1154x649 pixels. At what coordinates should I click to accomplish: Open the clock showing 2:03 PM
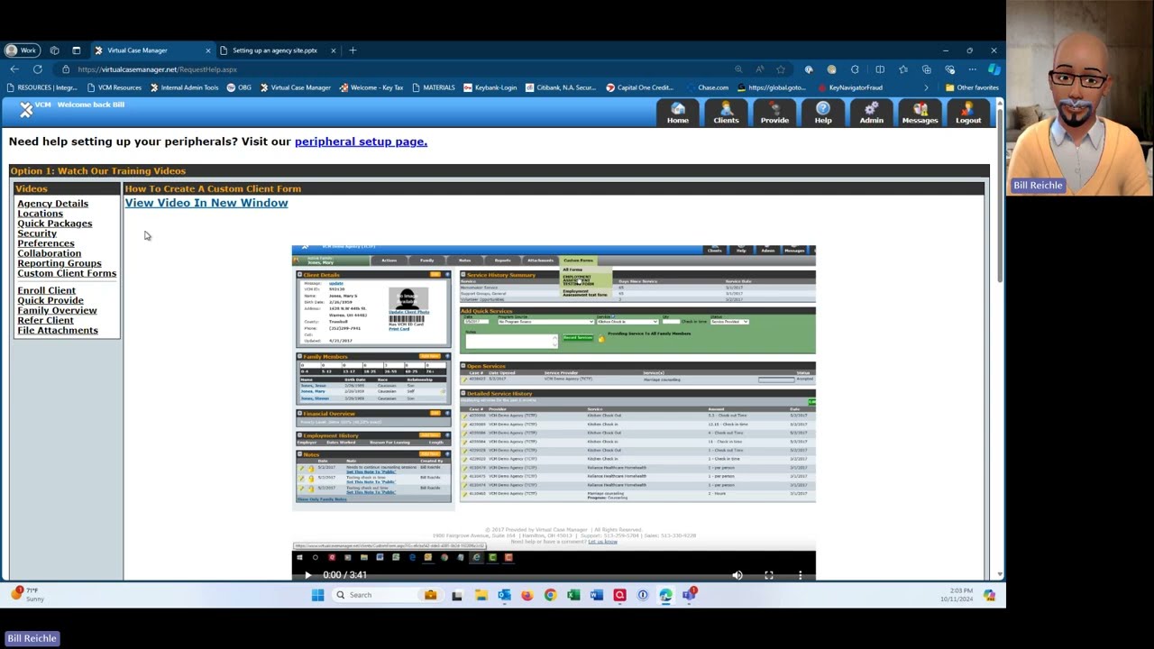tap(956, 595)
